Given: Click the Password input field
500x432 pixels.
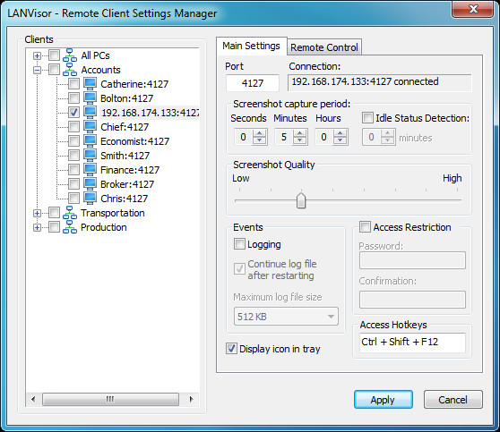Looking at the screenshot, I should (412, 261).
